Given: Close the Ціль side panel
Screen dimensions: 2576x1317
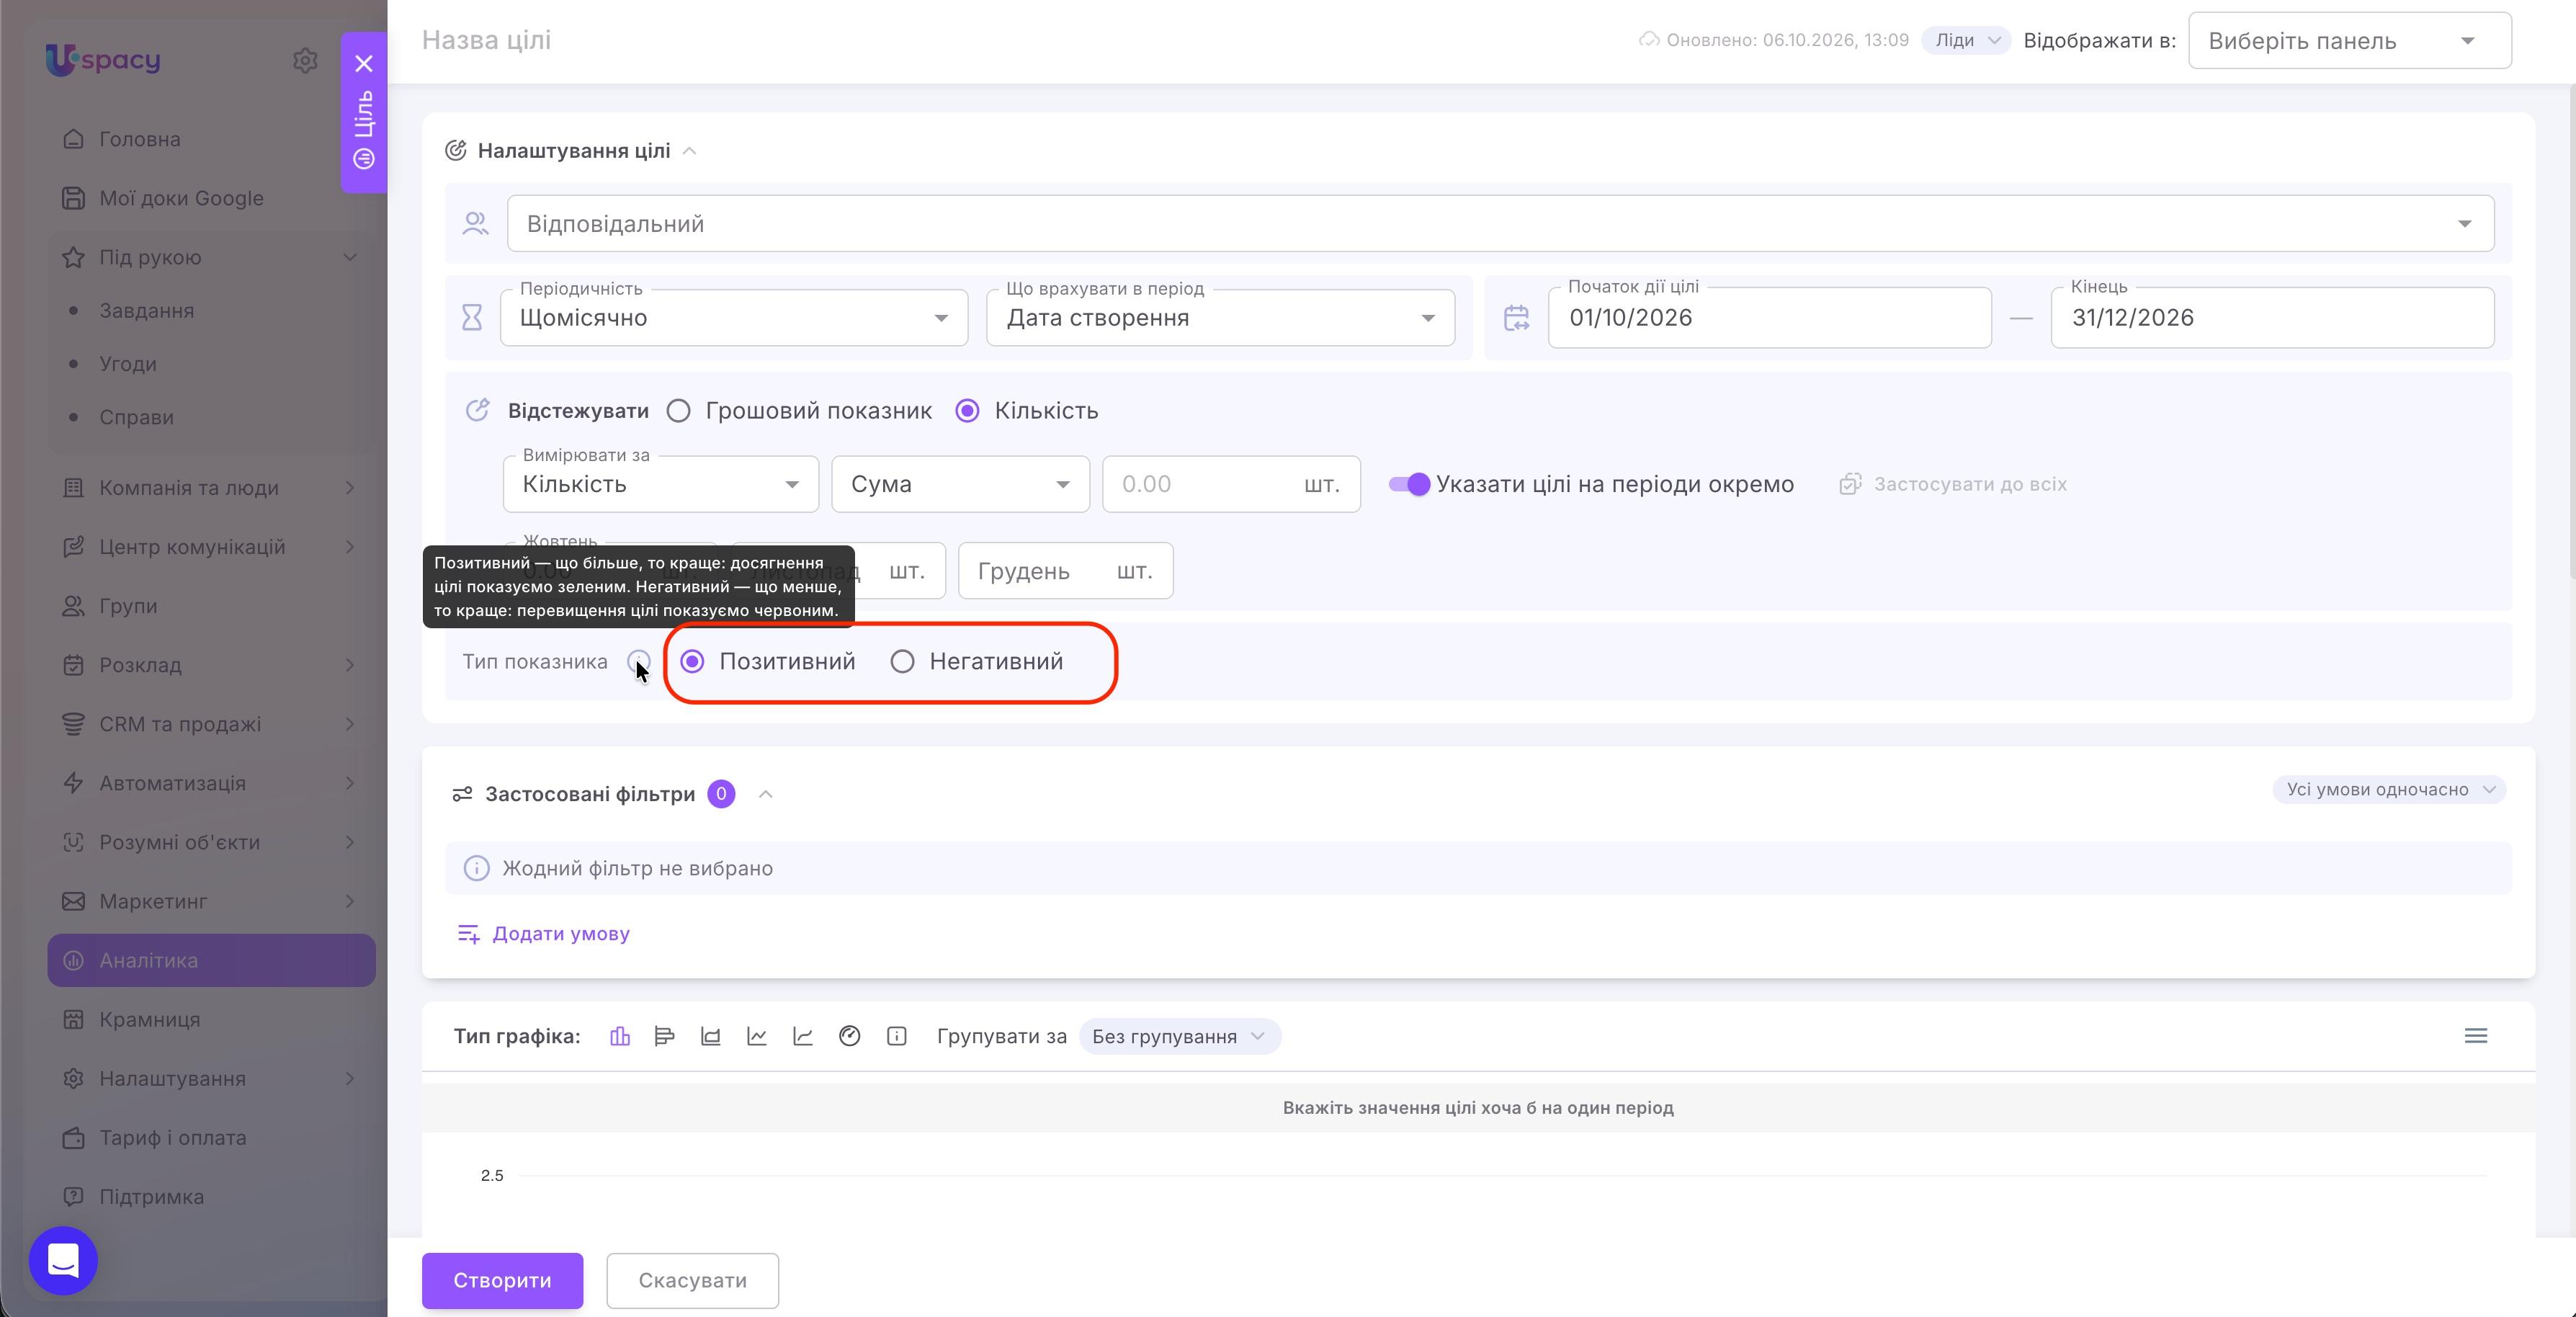Looking at the screenshot, I should (364, 64).
